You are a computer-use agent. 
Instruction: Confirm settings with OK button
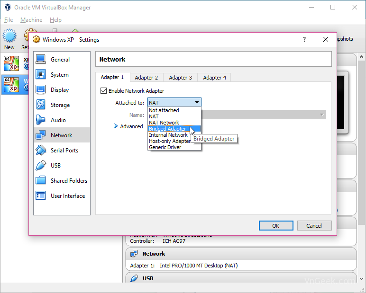pos(276,226)
